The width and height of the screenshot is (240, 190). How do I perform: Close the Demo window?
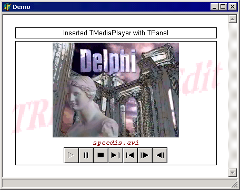233,7
